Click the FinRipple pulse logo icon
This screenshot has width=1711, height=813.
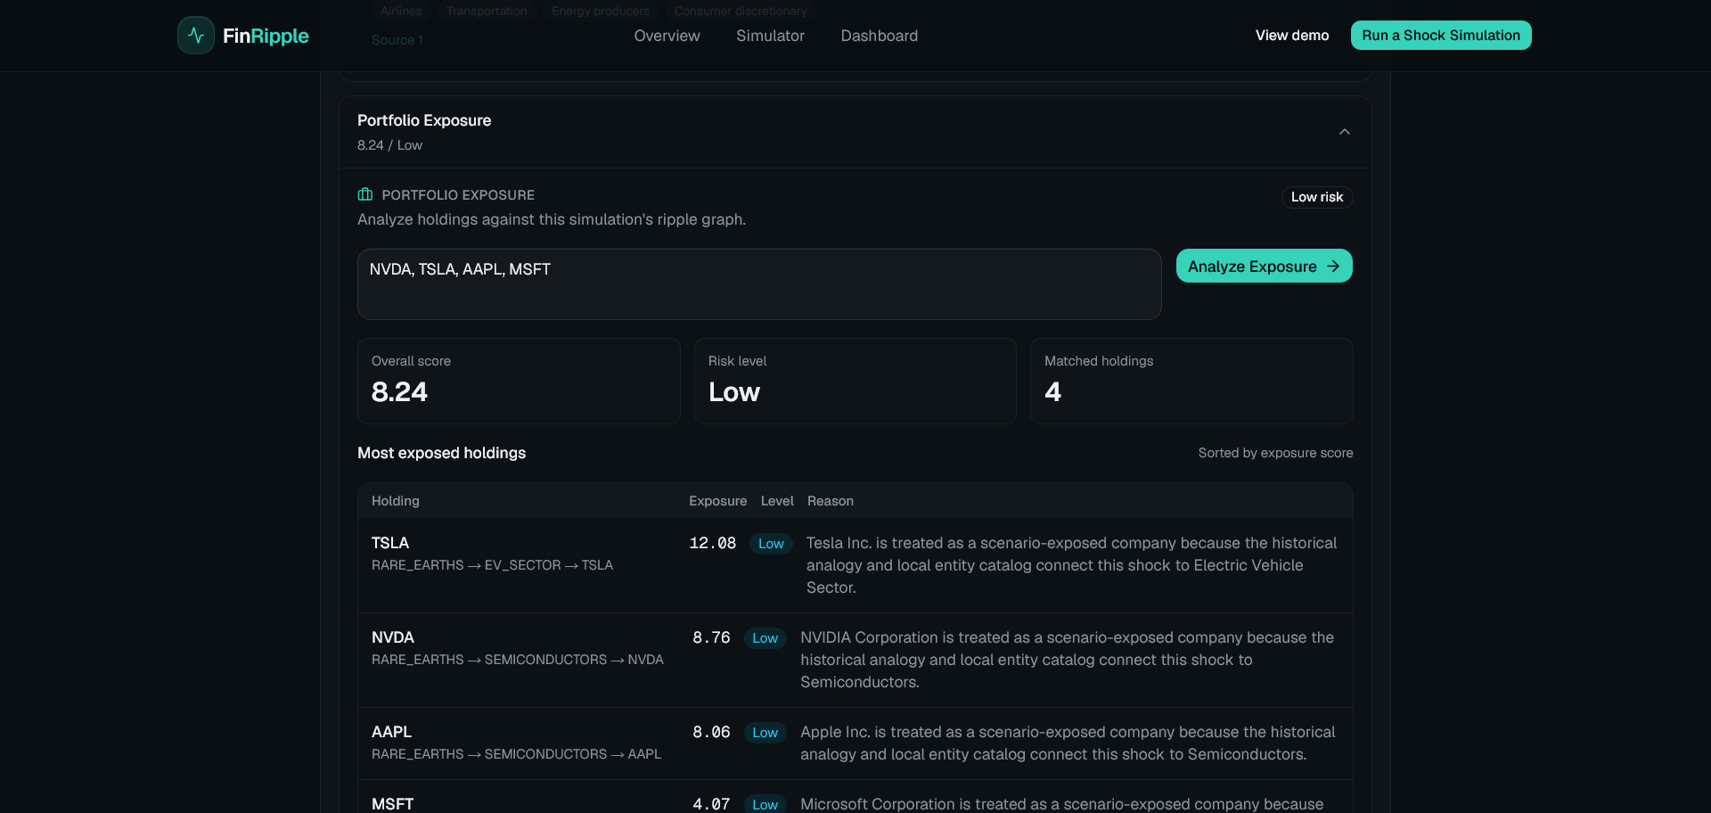pyautogui.click(x=196, y=36)
